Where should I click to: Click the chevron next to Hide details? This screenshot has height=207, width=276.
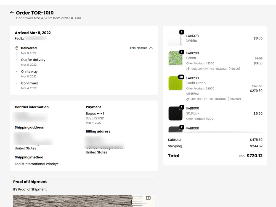click(151, 48)
